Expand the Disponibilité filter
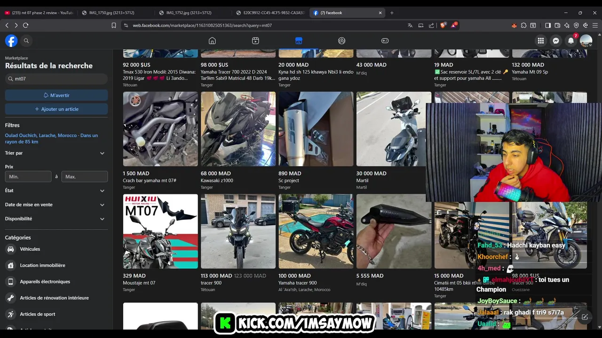The height and width of the screenshot is (338, 602). 56,219
